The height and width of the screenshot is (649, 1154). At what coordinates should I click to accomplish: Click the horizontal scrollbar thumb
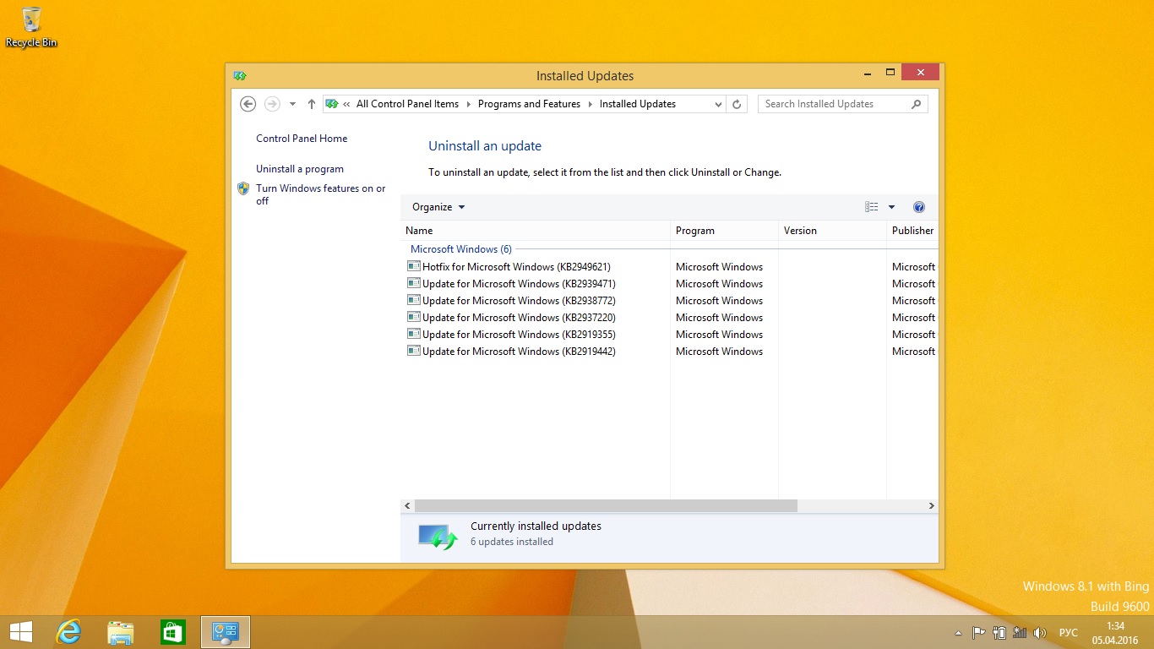tap(606, 505)
